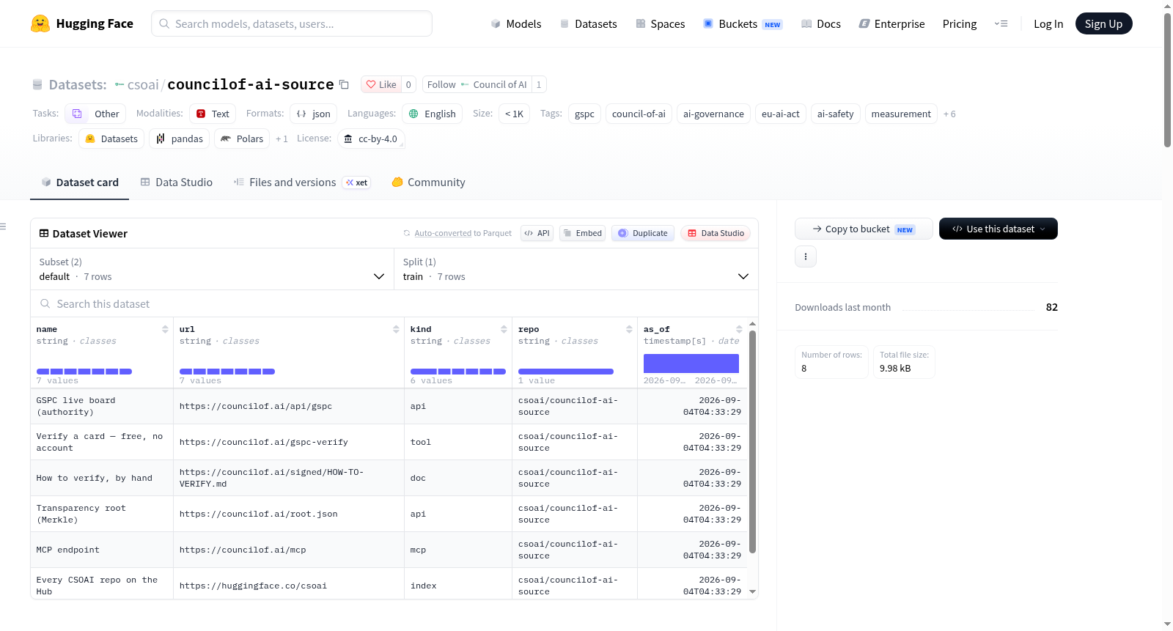Click the 'GSPC live board (authority)' cell
The image size is (1173, 631).
coord(102,406)
